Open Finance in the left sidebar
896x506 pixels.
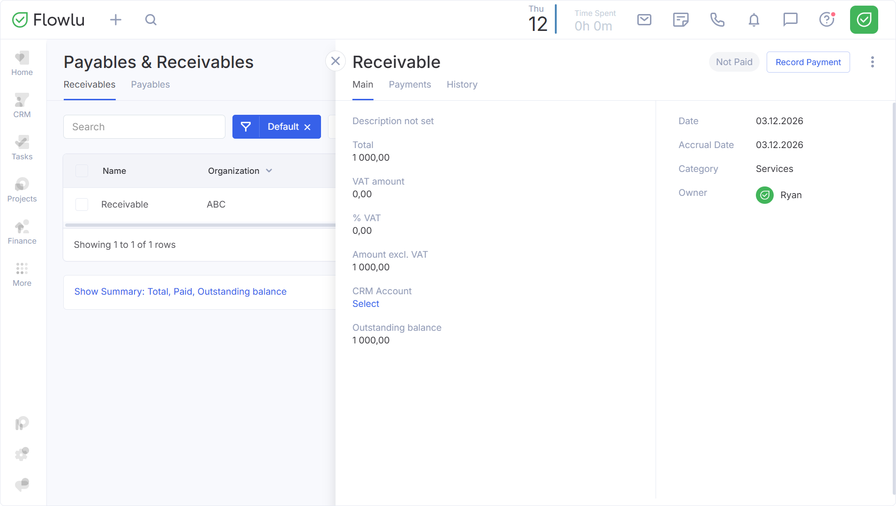pyautogui.click(x=22, y=232)
